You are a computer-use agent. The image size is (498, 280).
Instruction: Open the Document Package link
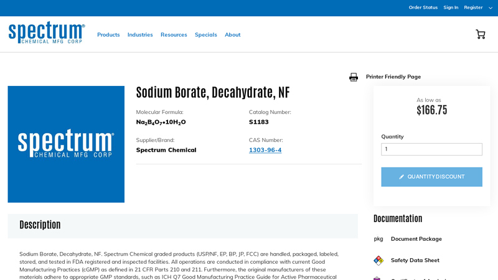click(416, 239)
